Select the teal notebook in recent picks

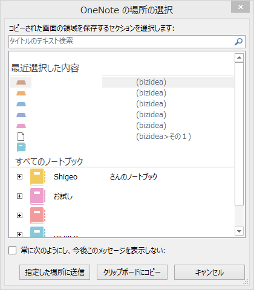coord(21,147)
